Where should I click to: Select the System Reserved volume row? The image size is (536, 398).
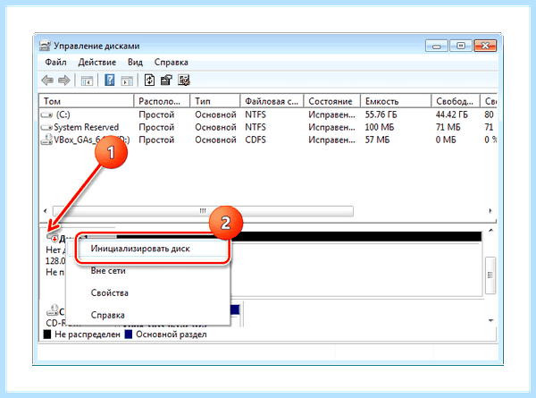click(x=268, y=127)
